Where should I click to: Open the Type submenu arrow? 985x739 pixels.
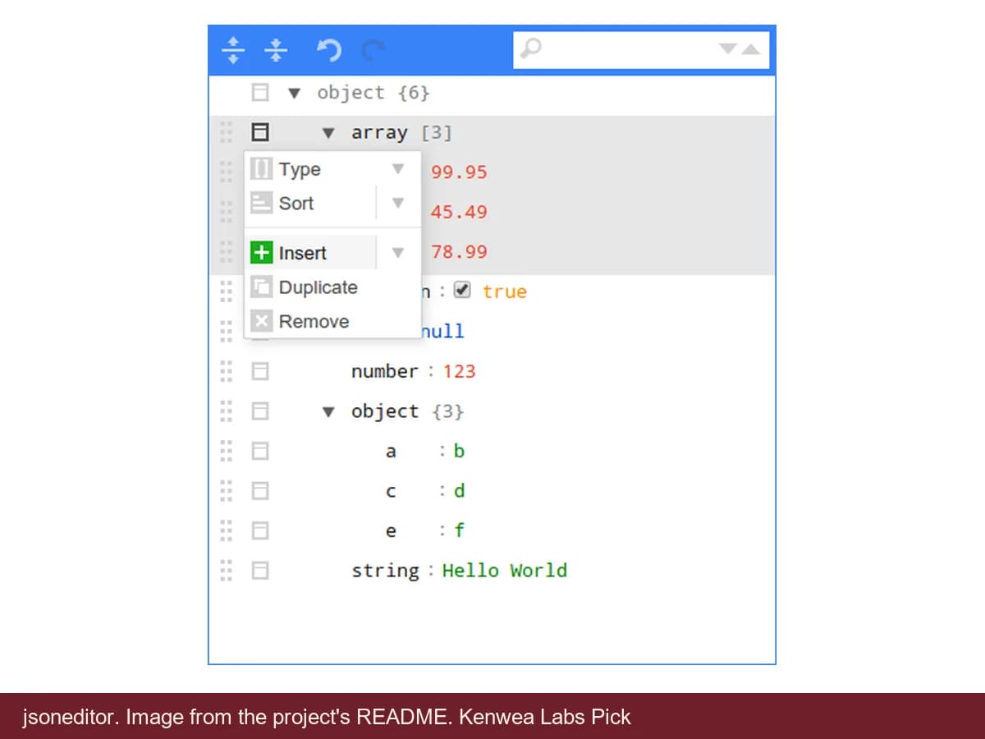tap(398, 169)
